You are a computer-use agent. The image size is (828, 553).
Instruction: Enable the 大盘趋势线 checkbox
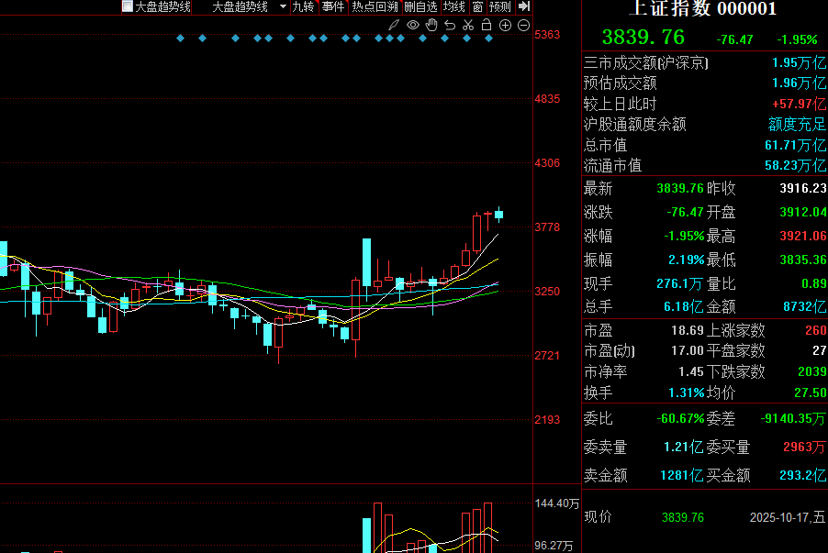click(x=128, y=6)
